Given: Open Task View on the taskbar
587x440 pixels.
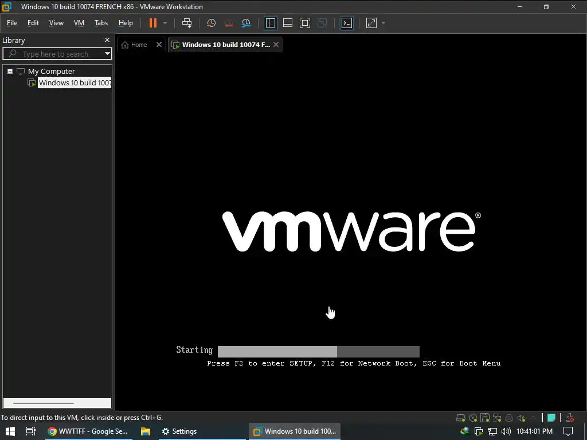Looking at the screenshot, I should point(31,431).
